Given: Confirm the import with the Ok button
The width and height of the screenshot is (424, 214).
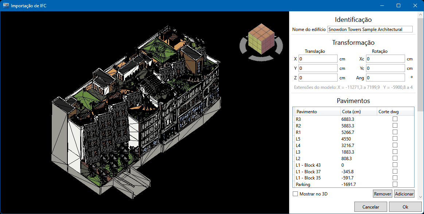Looking at the screenshot, I should 405,207.
